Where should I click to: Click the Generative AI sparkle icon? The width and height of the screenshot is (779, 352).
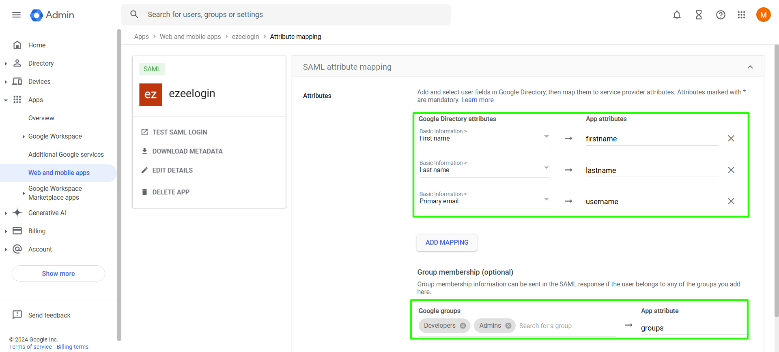[17, 213]
